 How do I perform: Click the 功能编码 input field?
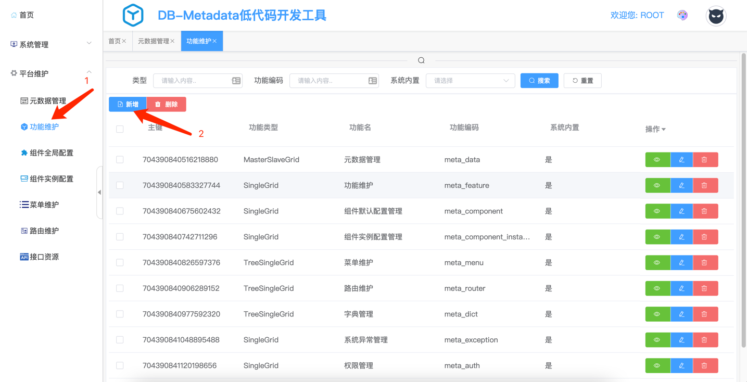[x=329, y=81]
